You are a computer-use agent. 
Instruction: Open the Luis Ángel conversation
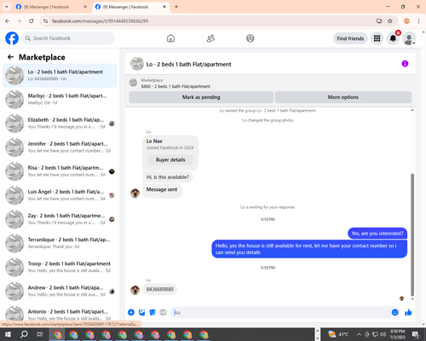(x=60, y=195)
